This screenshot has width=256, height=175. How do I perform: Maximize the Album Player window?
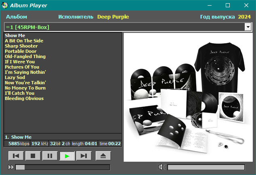click(228, 5)
